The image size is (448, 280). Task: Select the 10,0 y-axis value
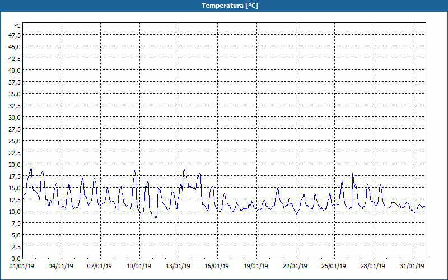[15, 212]
